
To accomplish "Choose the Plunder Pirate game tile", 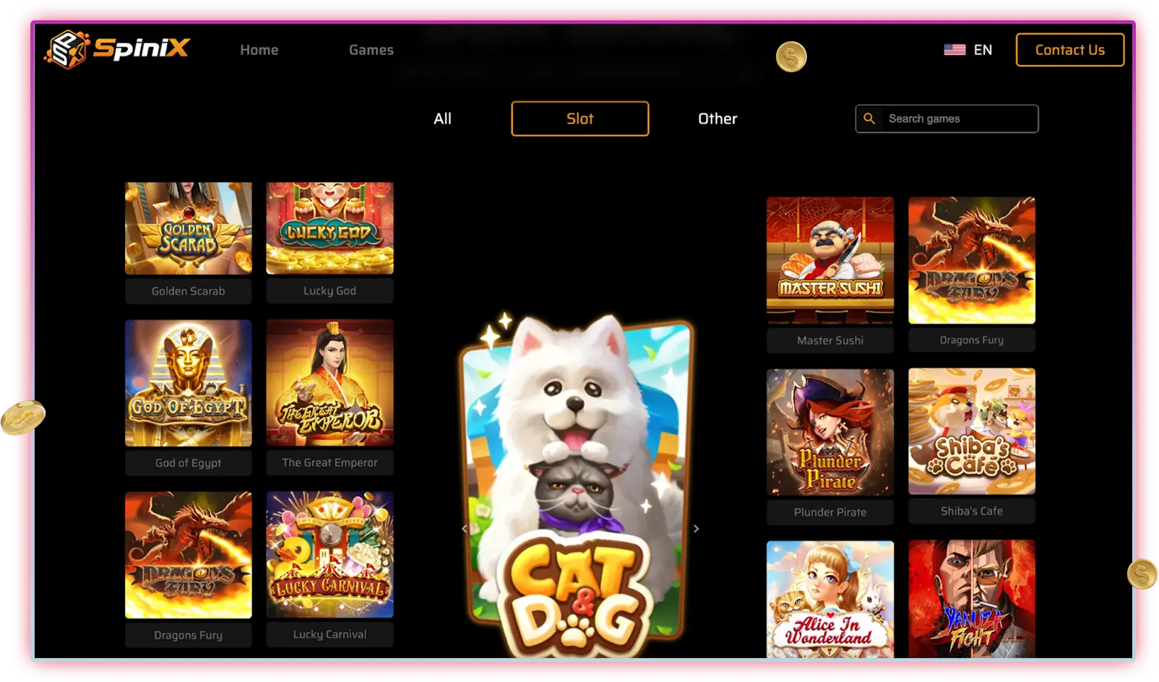I will (x=830, y=432).
